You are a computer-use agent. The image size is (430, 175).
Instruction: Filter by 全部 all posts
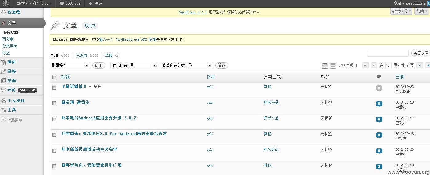click(54, 55)
